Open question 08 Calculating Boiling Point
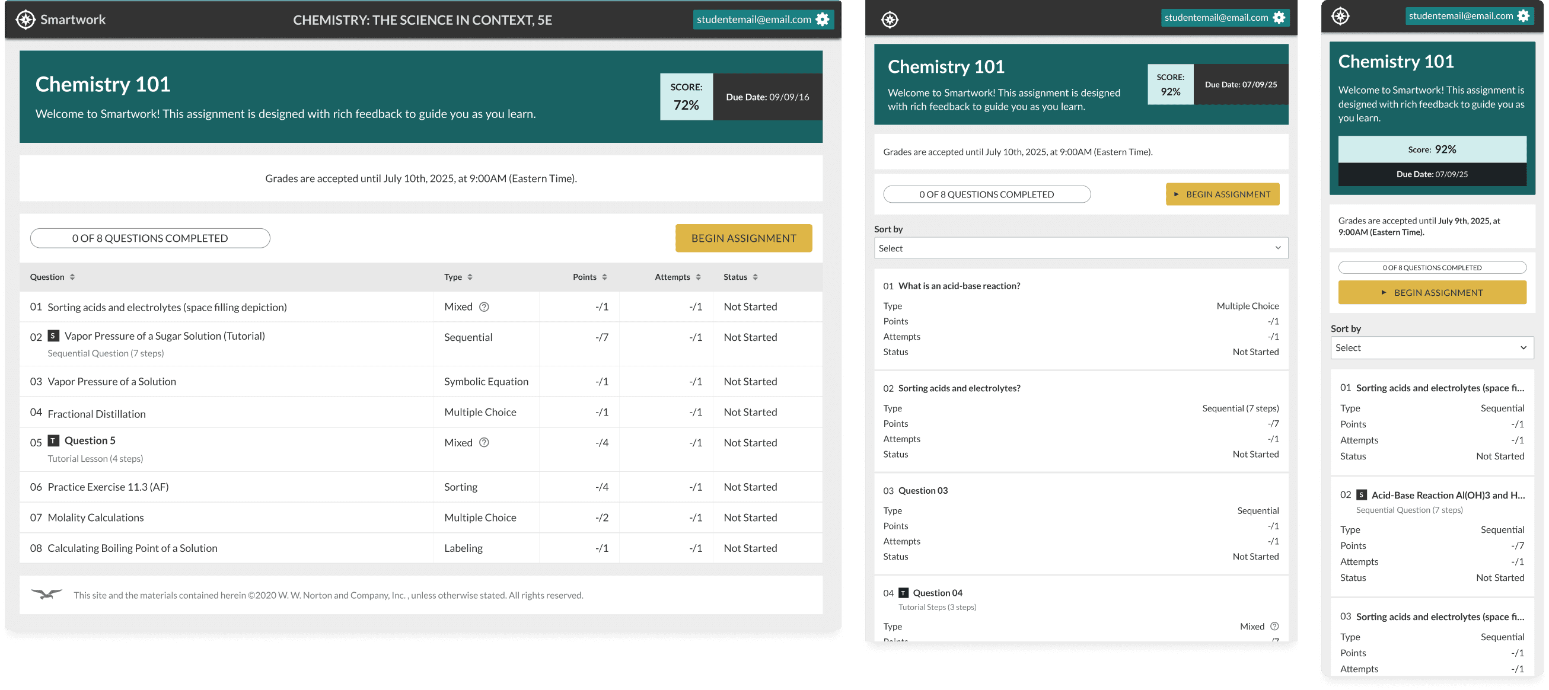The width and height of the screenshot is (1549, 690). pyautogui.click(x=132, y=548)
